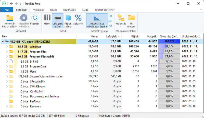204x118 pixels.
Task: Switch to the Vizsgálat tab
Action: (39, 10)
